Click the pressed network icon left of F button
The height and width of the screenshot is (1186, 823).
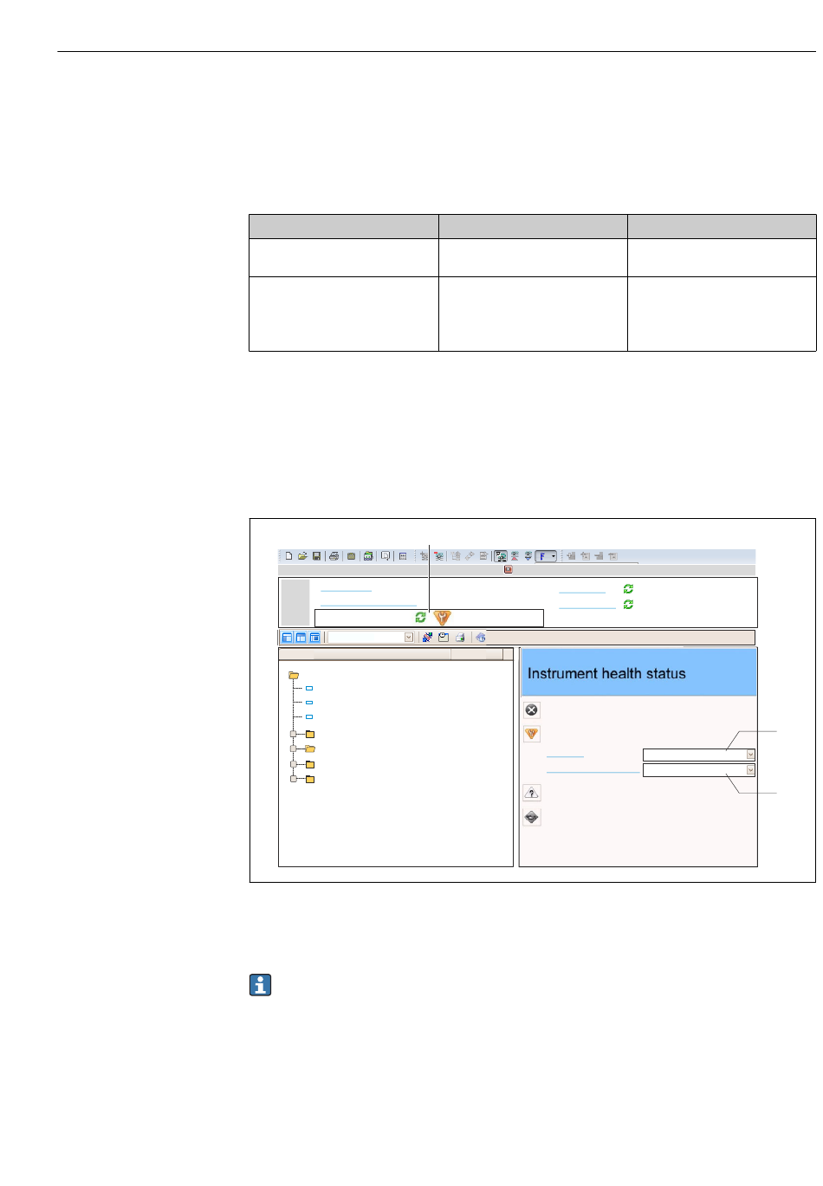pyautogui.click(x=501, y=556)
